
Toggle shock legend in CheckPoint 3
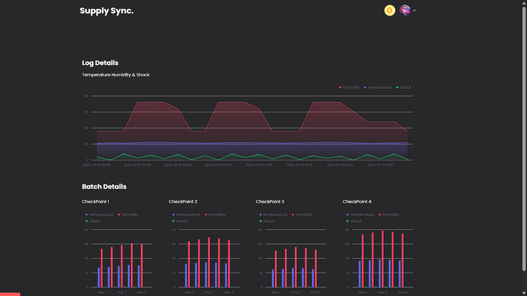267,221
